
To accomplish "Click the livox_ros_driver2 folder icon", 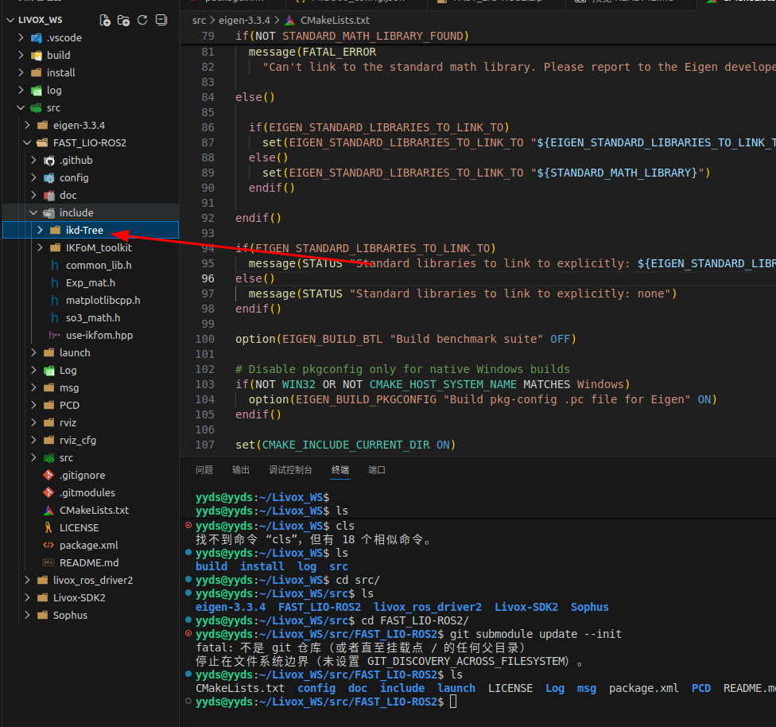I will 43,581.
